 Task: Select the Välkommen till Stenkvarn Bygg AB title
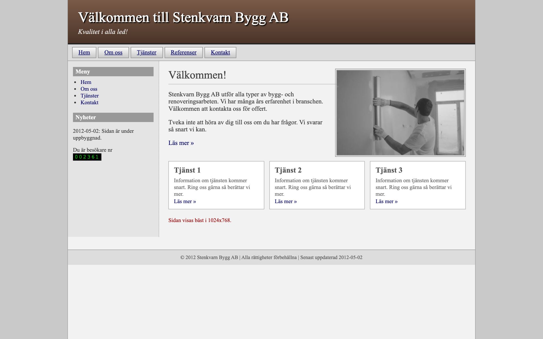point(183,18)
